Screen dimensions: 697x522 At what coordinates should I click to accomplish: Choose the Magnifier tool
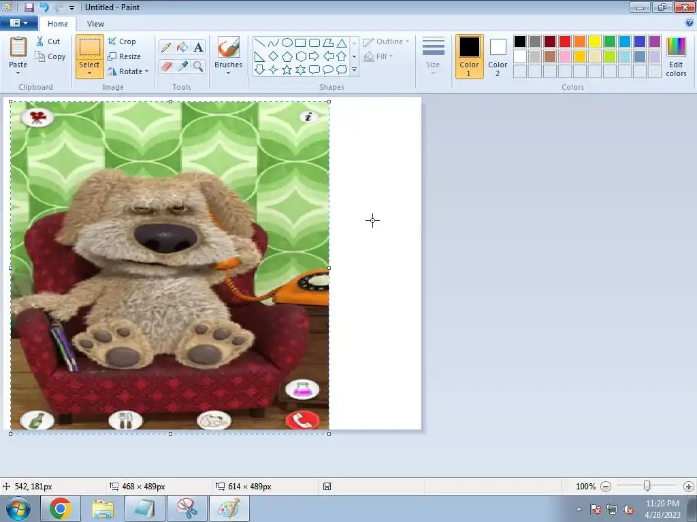(198, 67)
